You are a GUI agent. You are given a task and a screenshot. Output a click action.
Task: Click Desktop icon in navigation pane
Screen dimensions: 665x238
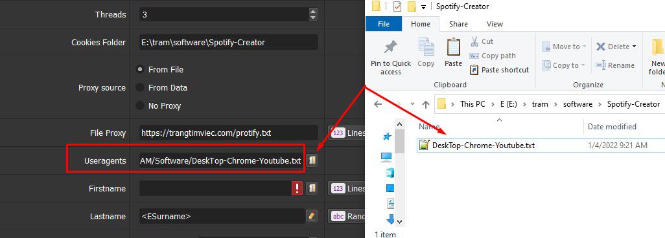pos(390,188)
